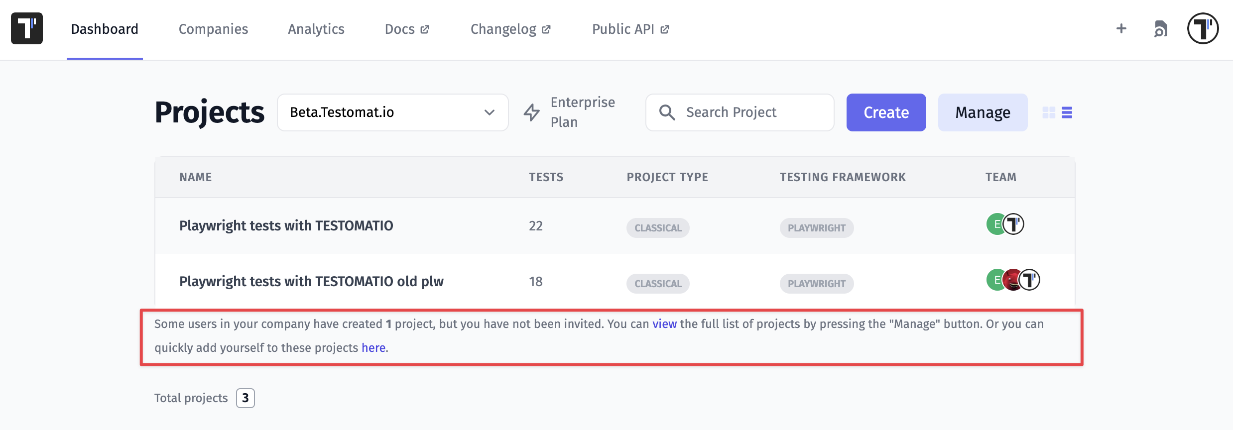The image size is (1233, 430).
Task: Go to Companies tab
Action: click(213, 29)
